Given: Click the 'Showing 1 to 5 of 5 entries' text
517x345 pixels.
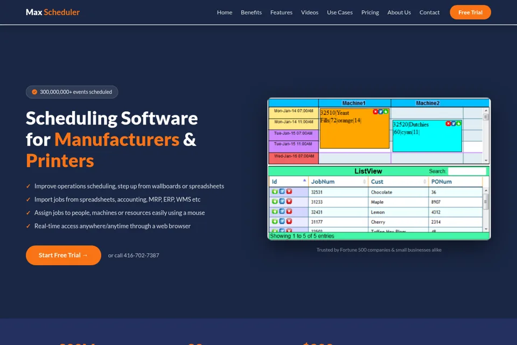Looking at the screenshot, I should click(302, 236).
